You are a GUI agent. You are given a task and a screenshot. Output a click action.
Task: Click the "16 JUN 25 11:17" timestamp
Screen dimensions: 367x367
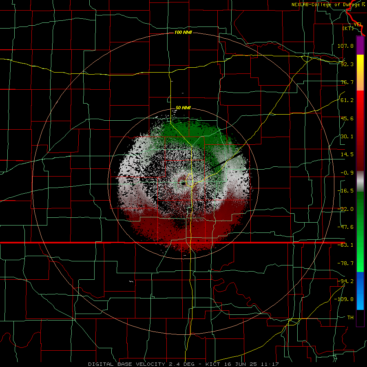pyautogui.click(x=251, y=364)
